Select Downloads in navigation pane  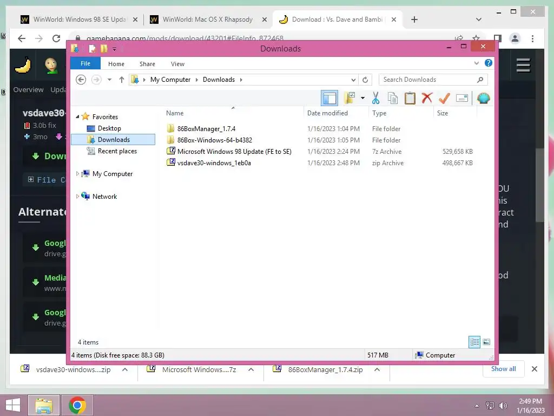pos(113,140)
